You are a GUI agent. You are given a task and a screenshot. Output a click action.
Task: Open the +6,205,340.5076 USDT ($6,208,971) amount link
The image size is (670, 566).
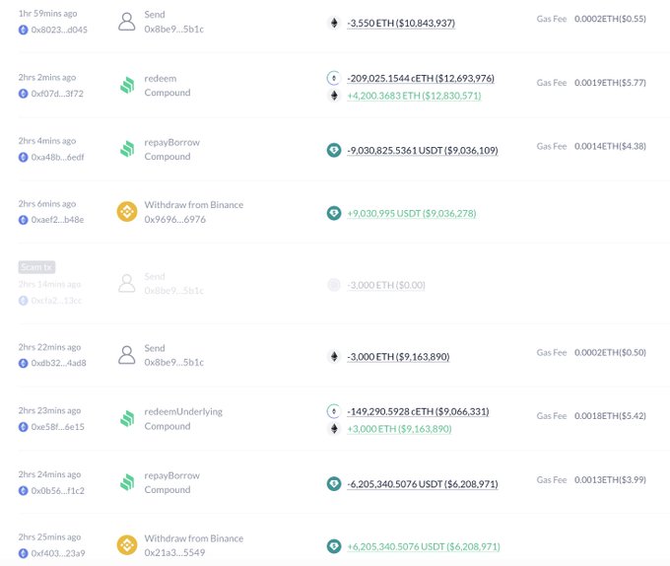[424, 546]
